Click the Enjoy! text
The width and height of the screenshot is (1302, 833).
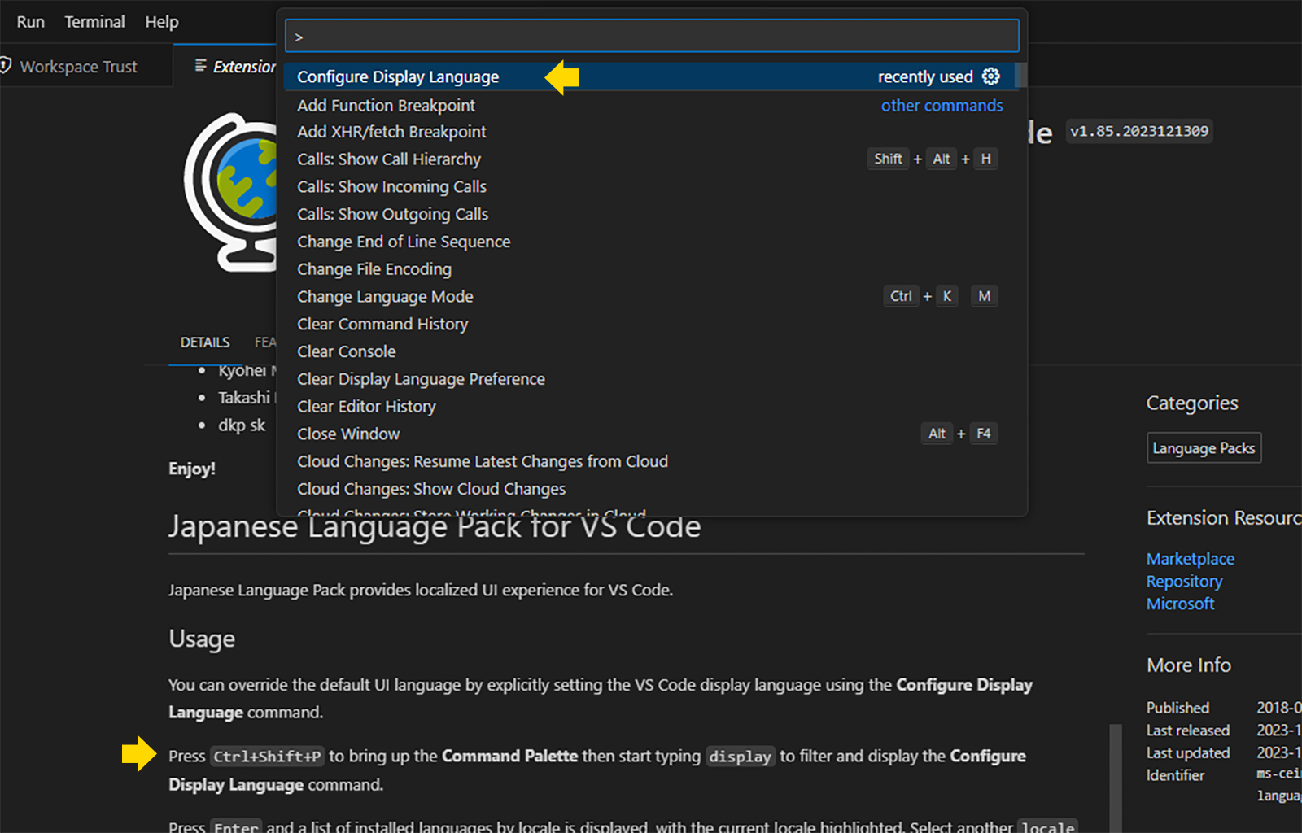[x=192, y=469]
